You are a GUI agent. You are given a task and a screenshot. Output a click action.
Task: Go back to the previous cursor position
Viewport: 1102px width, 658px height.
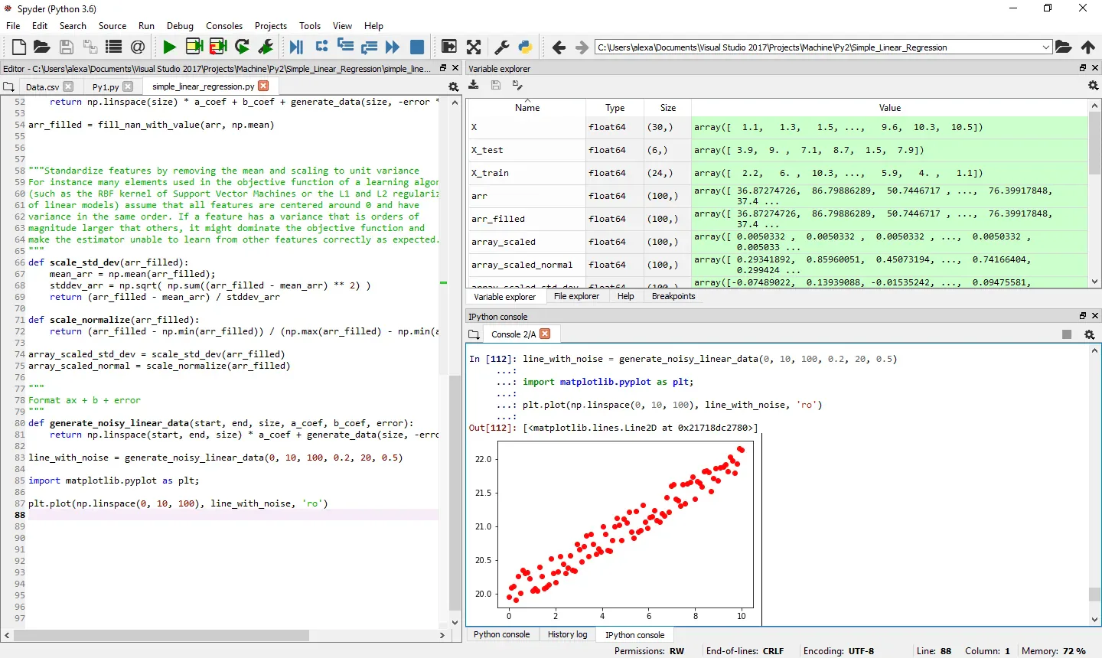(559, 47)
